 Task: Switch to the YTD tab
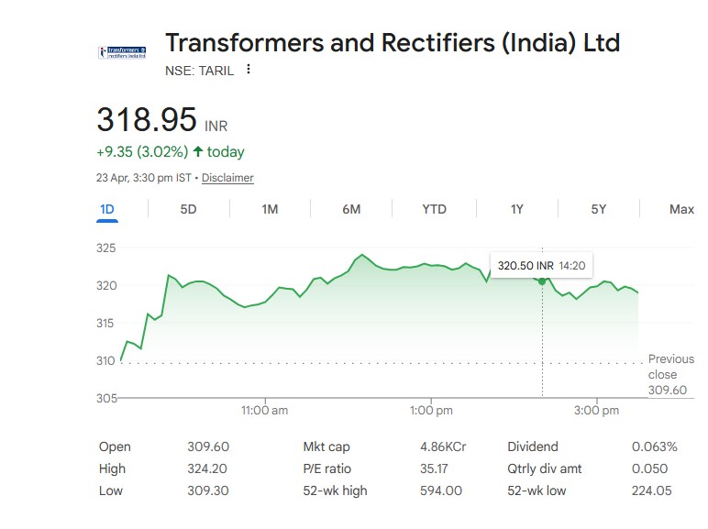click(434, 209)
